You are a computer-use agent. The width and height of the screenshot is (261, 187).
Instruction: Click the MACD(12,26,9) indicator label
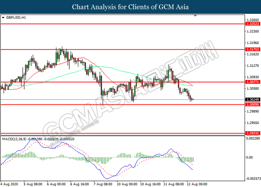(14, 139)
